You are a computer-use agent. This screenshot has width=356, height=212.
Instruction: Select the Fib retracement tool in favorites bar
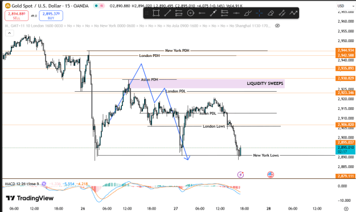[x=179, y=13]
